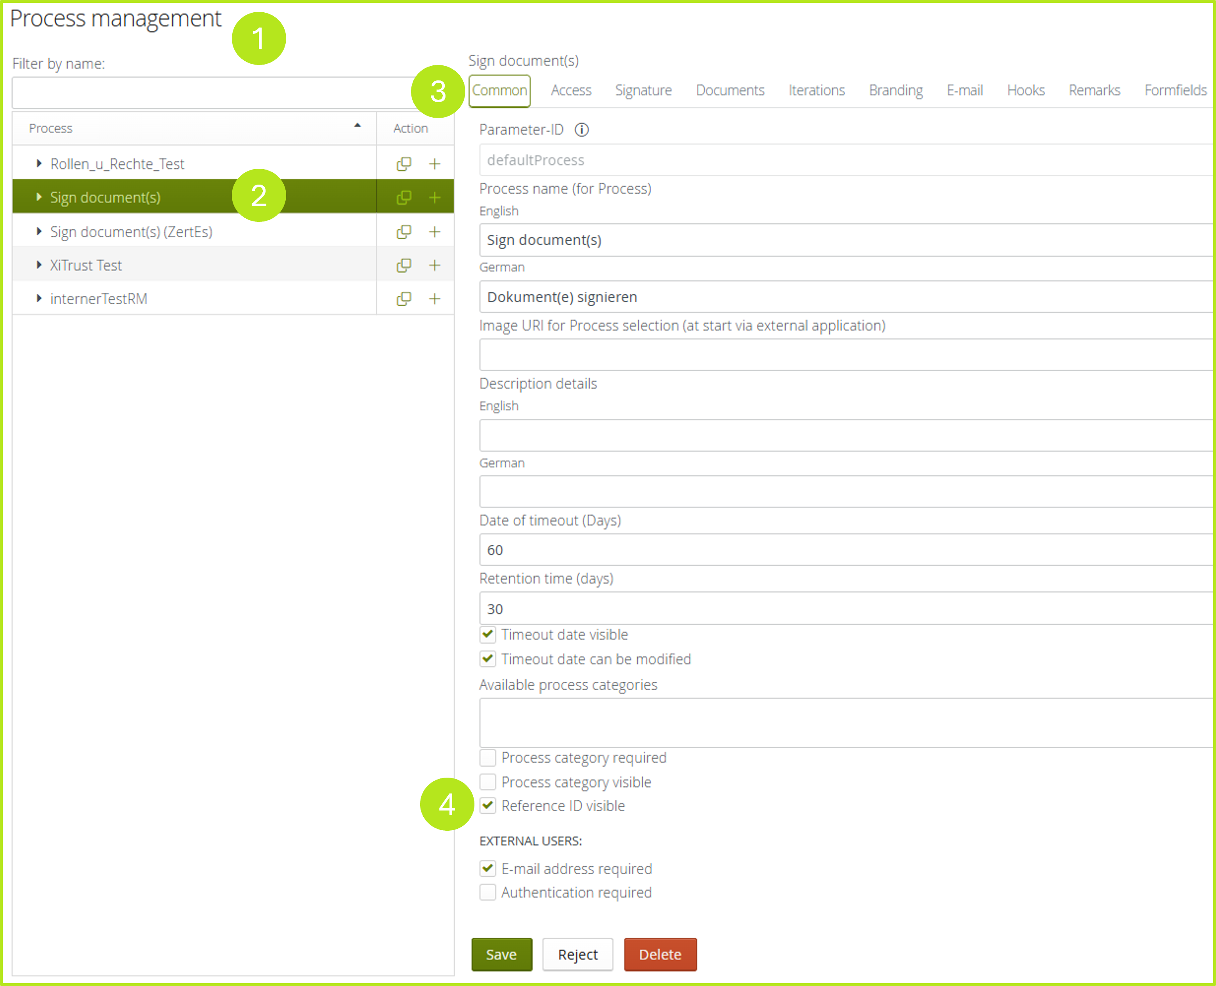Copy the internerTestRM process
Screen dimensions: 1216x986
(403, 299)
